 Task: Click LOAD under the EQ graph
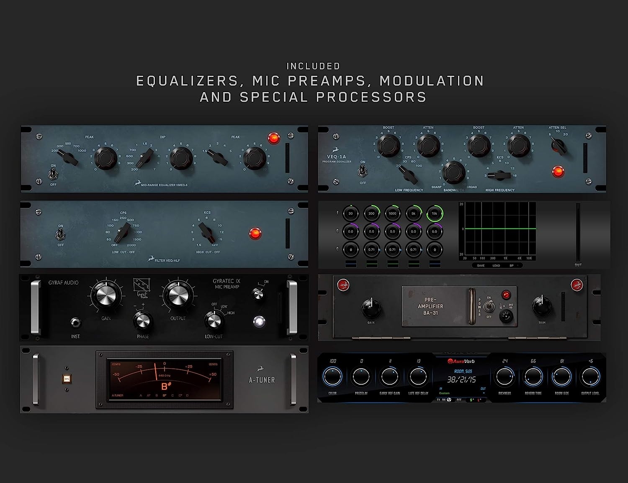point(496,265)
